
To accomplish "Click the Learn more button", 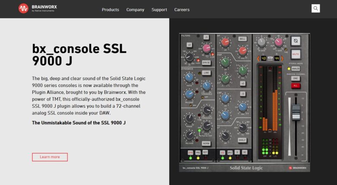I will tap(50, 157).
